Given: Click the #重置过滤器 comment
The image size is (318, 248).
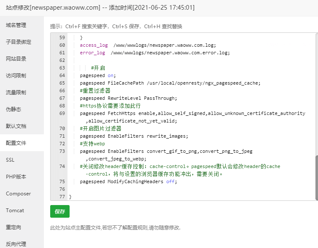Looking at the screenshot, I should click(95, 91).
